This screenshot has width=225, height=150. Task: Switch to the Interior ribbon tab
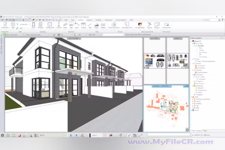89,20
